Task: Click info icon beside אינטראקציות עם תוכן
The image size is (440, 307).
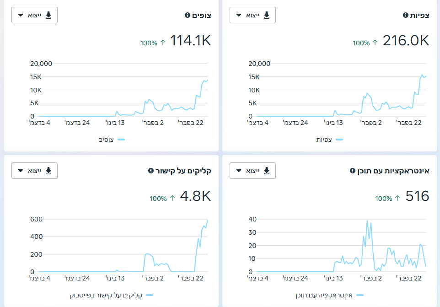Action: coord(353,171)
